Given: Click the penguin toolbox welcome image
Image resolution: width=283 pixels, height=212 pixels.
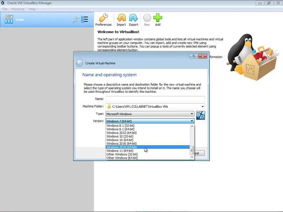Looking at the screenshot, I should (x=254, y=57).
